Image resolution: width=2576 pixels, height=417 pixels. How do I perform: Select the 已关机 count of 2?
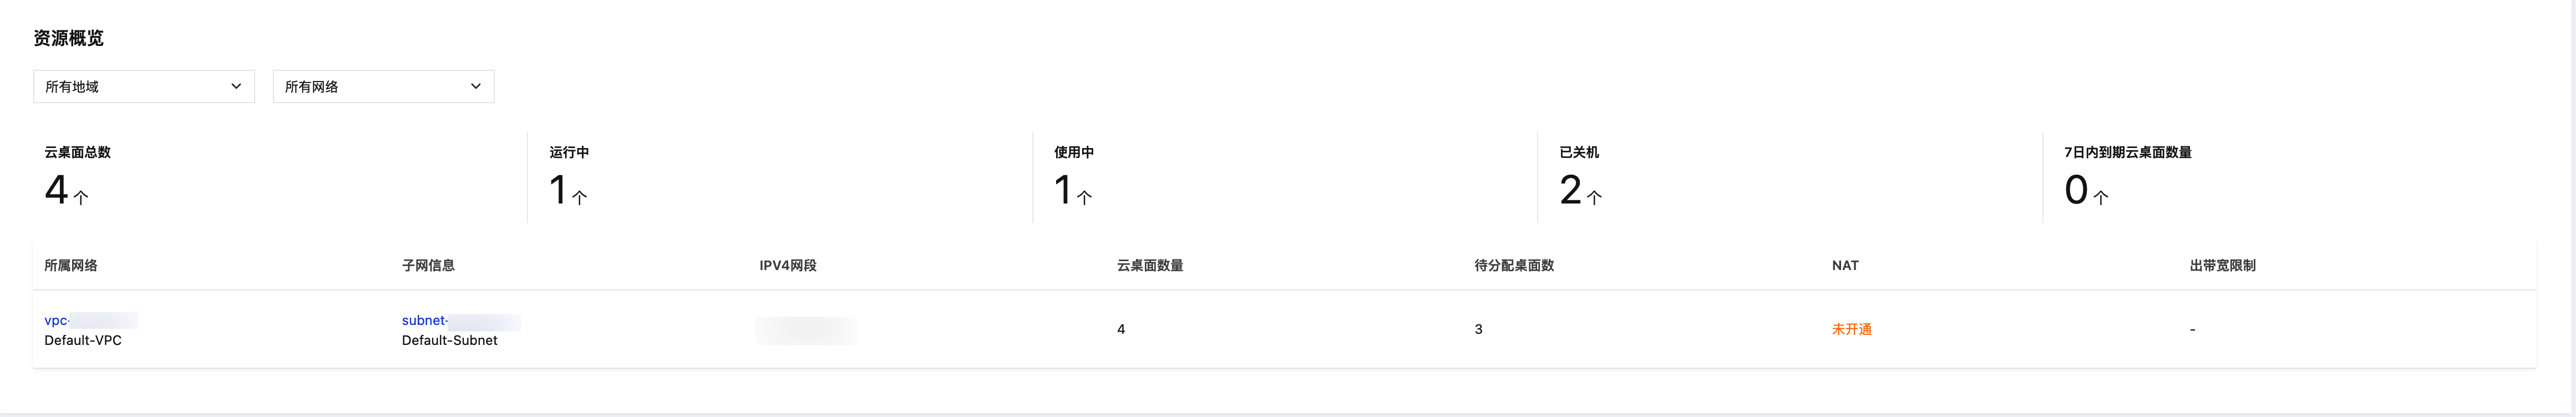1570,190
